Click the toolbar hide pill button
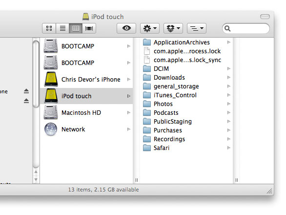Screen dimensions: 286x215 tap(265, 17)
